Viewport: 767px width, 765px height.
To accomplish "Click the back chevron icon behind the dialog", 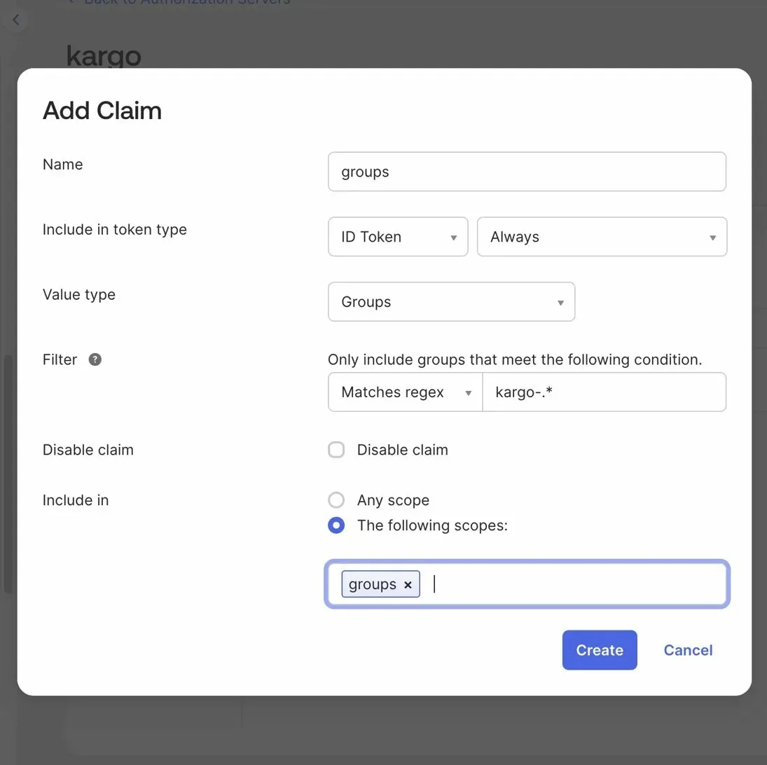I will 16,20.
